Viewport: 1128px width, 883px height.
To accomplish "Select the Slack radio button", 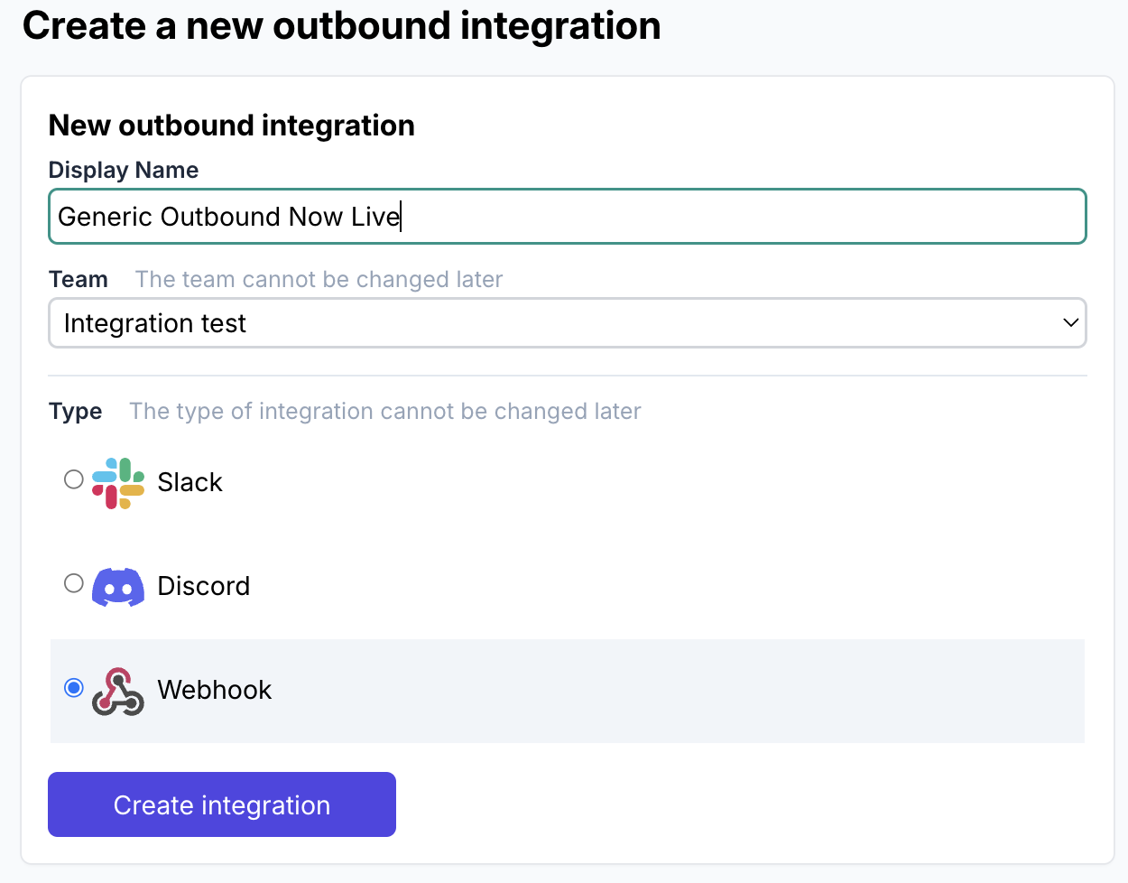I will tap(74, 479).
